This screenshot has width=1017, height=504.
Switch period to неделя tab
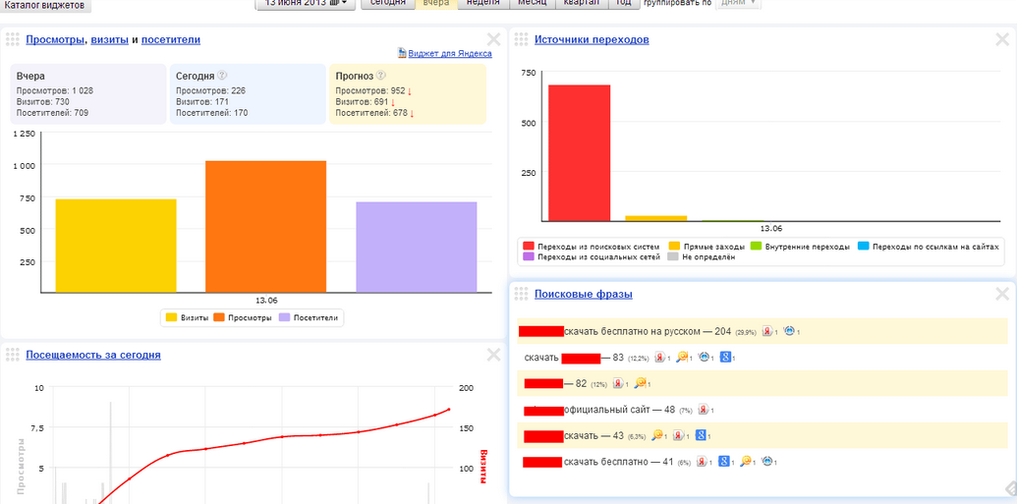click(483, 4)
